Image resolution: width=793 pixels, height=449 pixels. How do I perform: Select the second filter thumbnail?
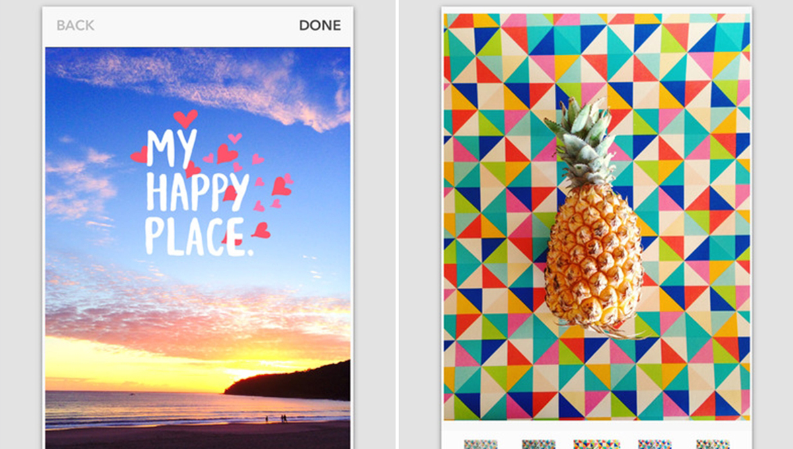pyautogui.click(x=539, y=444)
